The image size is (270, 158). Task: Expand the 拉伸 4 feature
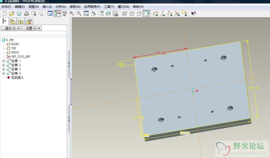tap(3, 73)
